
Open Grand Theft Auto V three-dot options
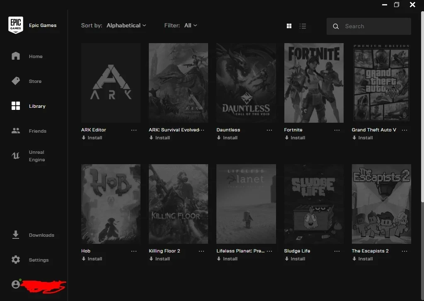click(405, 130)
